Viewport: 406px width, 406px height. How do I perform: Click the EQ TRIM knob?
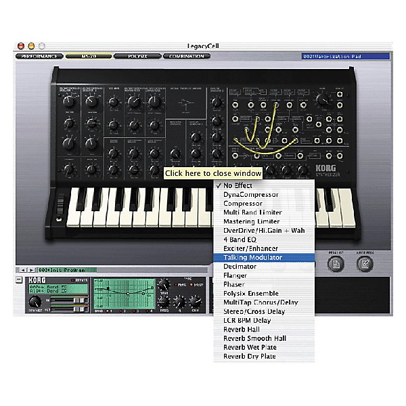[x=164, y=285]
